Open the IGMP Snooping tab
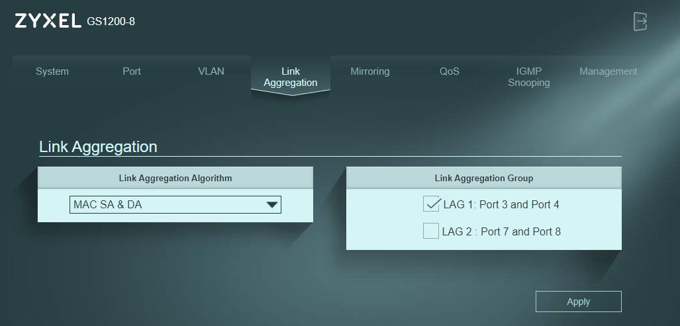The height and width of the screenshot is (326, 680). coord(528,77)
